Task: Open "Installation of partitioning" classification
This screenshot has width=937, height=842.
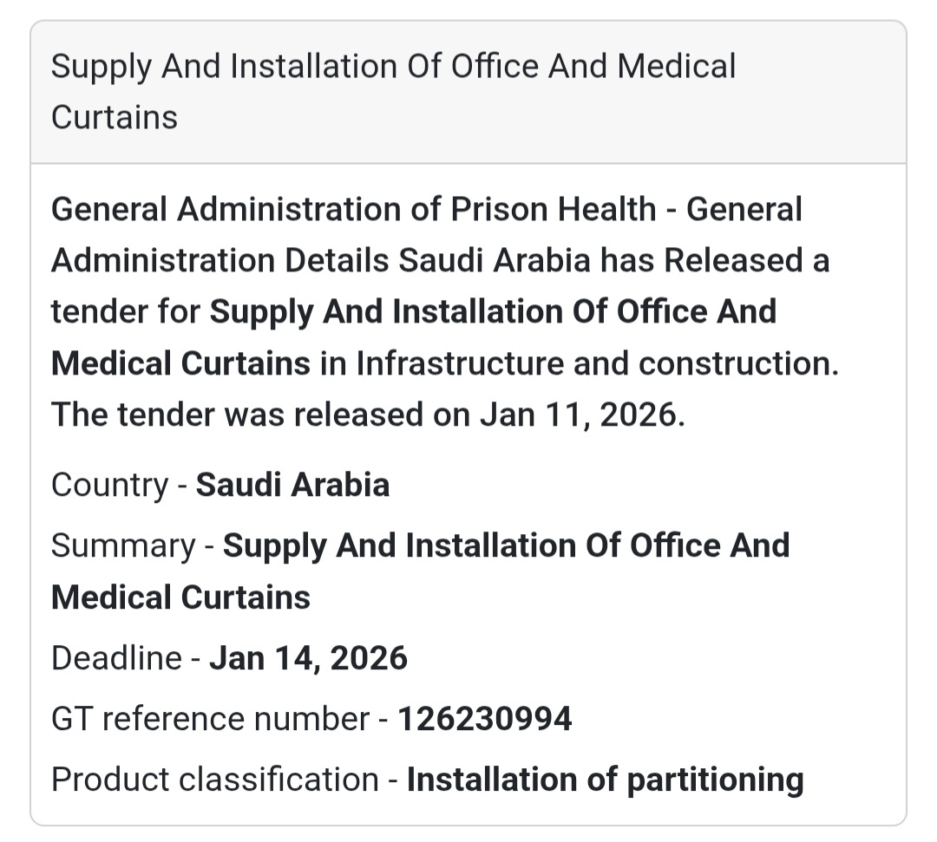Action: click(605, 780)
